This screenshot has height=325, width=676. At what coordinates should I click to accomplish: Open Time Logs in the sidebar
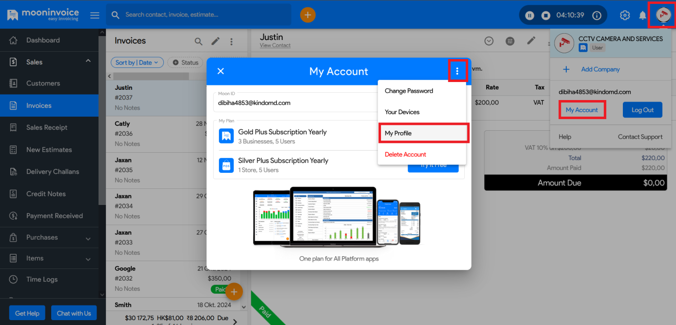[x=49, y=280]
